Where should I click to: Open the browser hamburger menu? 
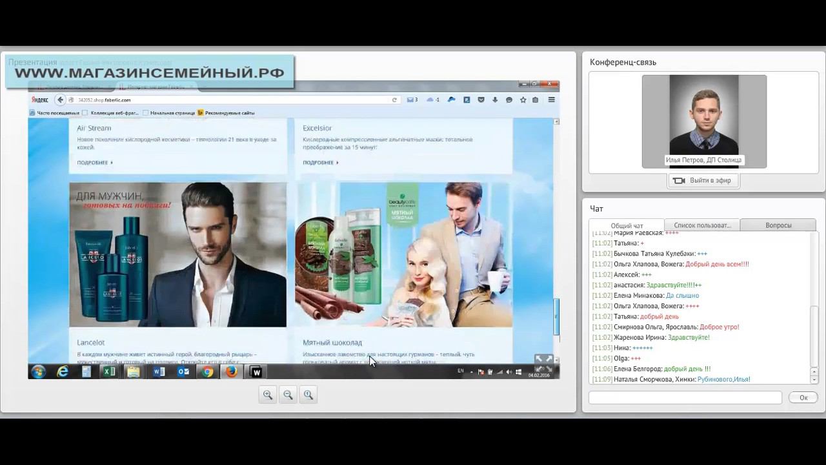click(552, 100)
